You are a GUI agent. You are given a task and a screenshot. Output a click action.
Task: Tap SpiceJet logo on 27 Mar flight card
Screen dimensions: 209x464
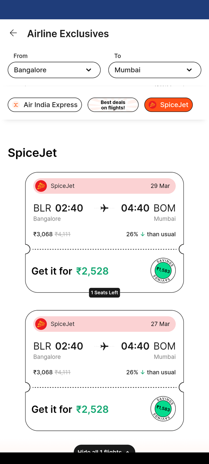[x=41, y=324]
